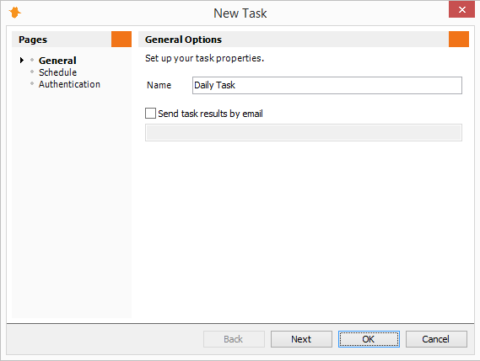The height and width of the screenshot is (361, 480).
Task: Click the Send task results label text
Action: point(210,114)
